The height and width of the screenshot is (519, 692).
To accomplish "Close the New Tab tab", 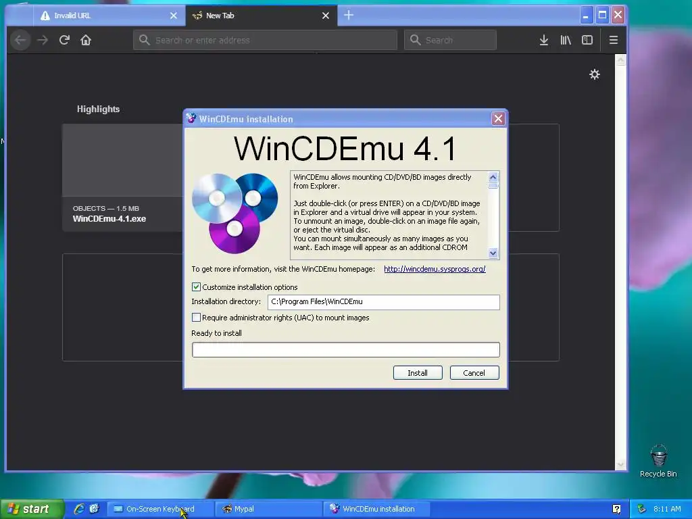I will tap(326, 16).
